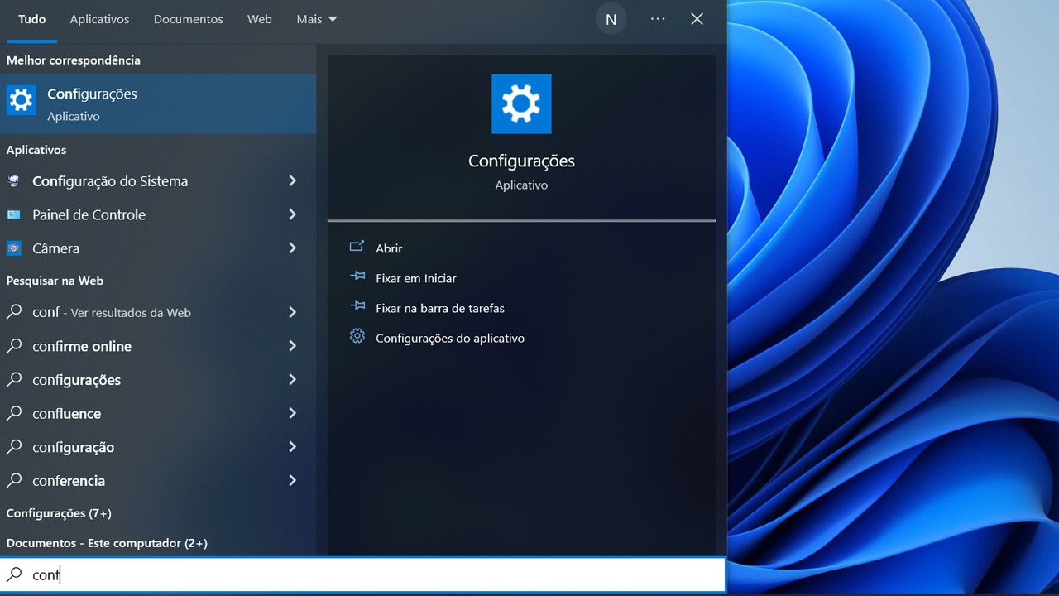The width and height of the screenshot is (1059, 596).
Task: Choose Fixar na barra de tarefas
Action: coord(440,308)
